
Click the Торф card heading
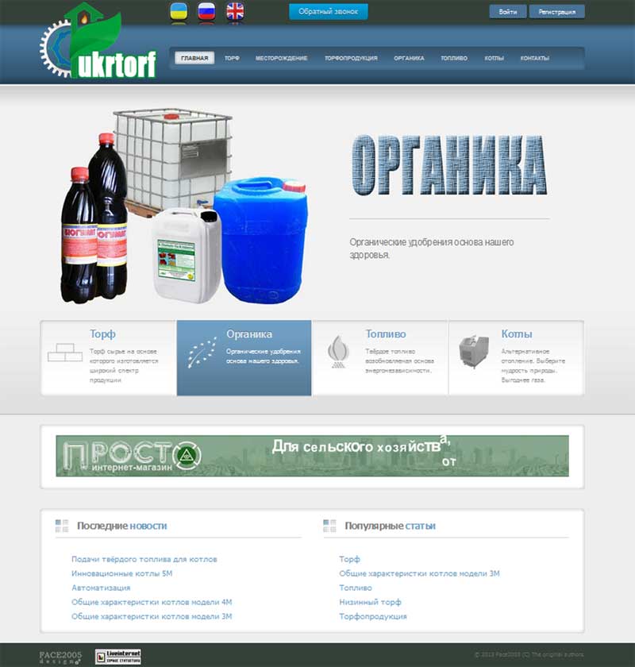[102, 334]
